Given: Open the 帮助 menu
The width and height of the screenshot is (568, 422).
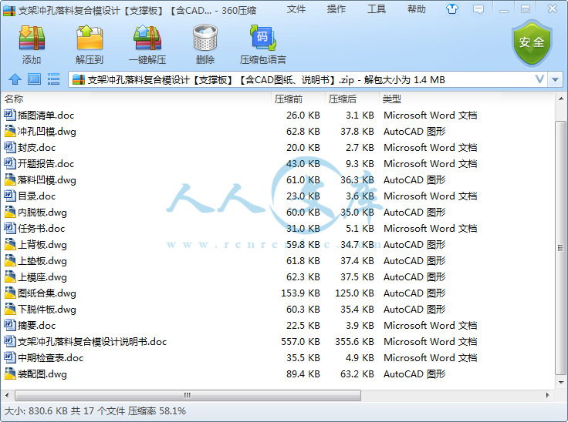Looking at the screenshot, I should (x=416, y=9).
